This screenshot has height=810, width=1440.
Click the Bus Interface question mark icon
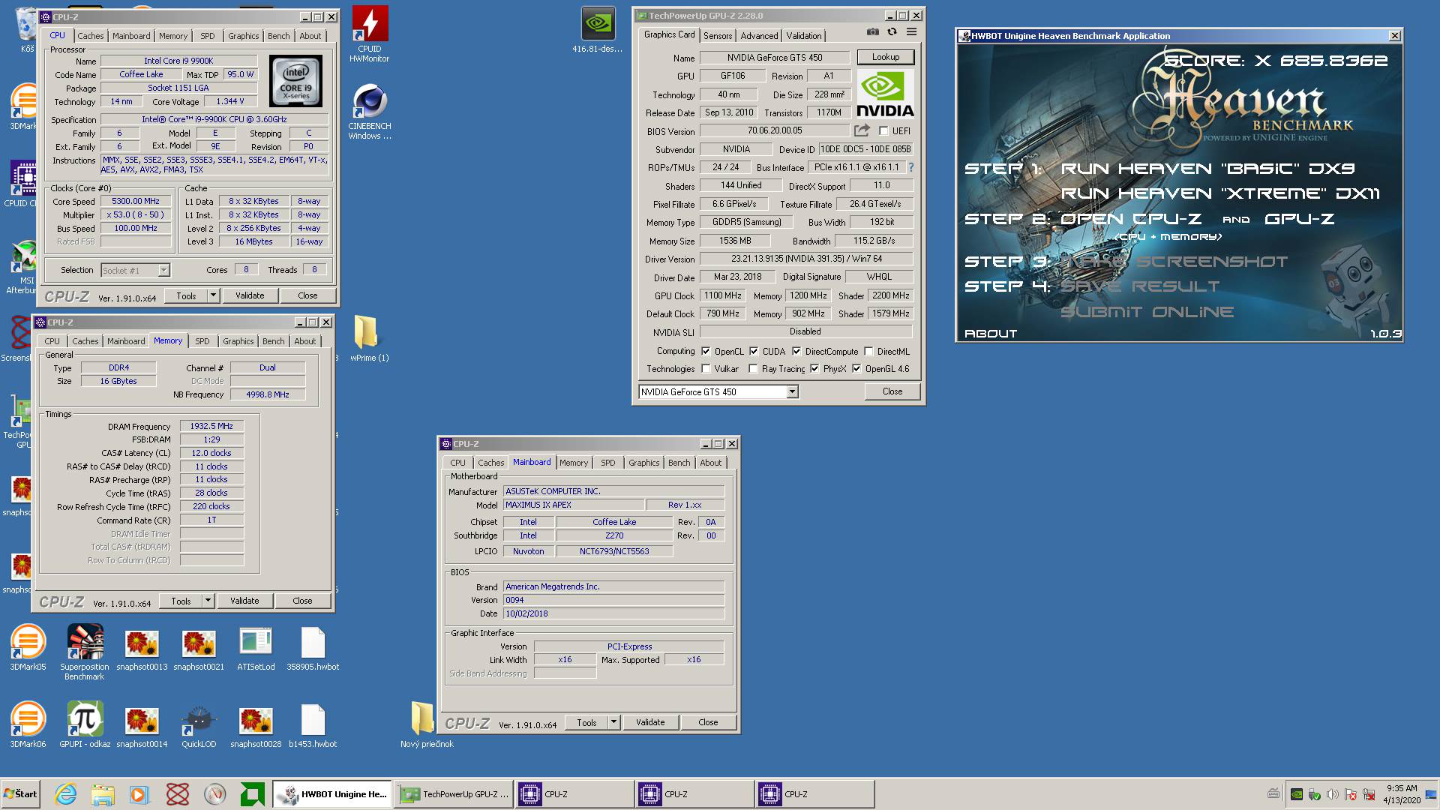[x=911, y=167]
